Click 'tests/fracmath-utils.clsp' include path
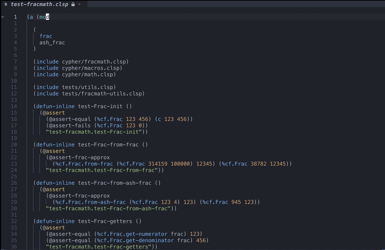This screenshot has height=250, width=385. pos(102,93)
